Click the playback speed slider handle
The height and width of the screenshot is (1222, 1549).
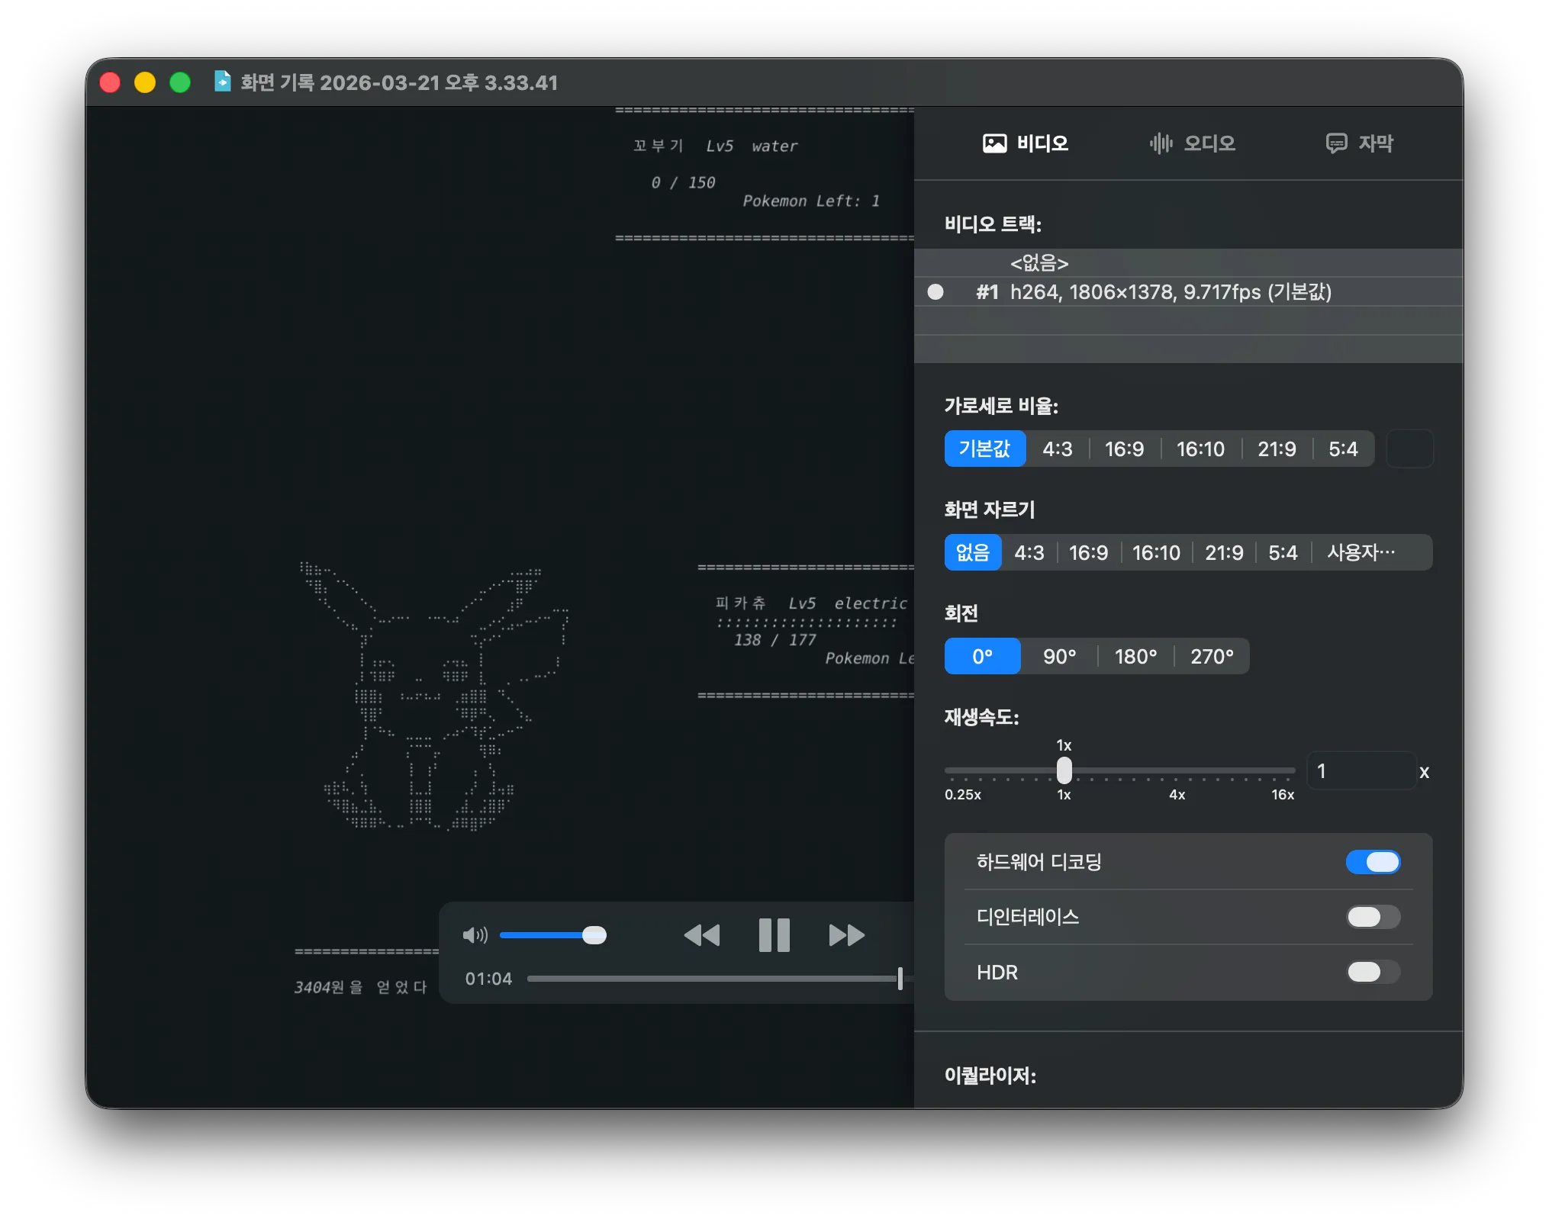pyautogui.click(x=1064, y=770)
